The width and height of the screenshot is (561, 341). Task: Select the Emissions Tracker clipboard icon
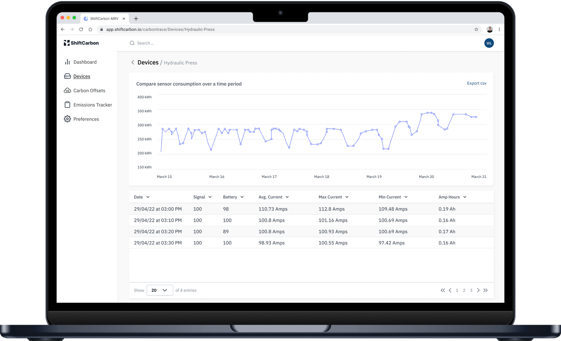click(67, 105)
